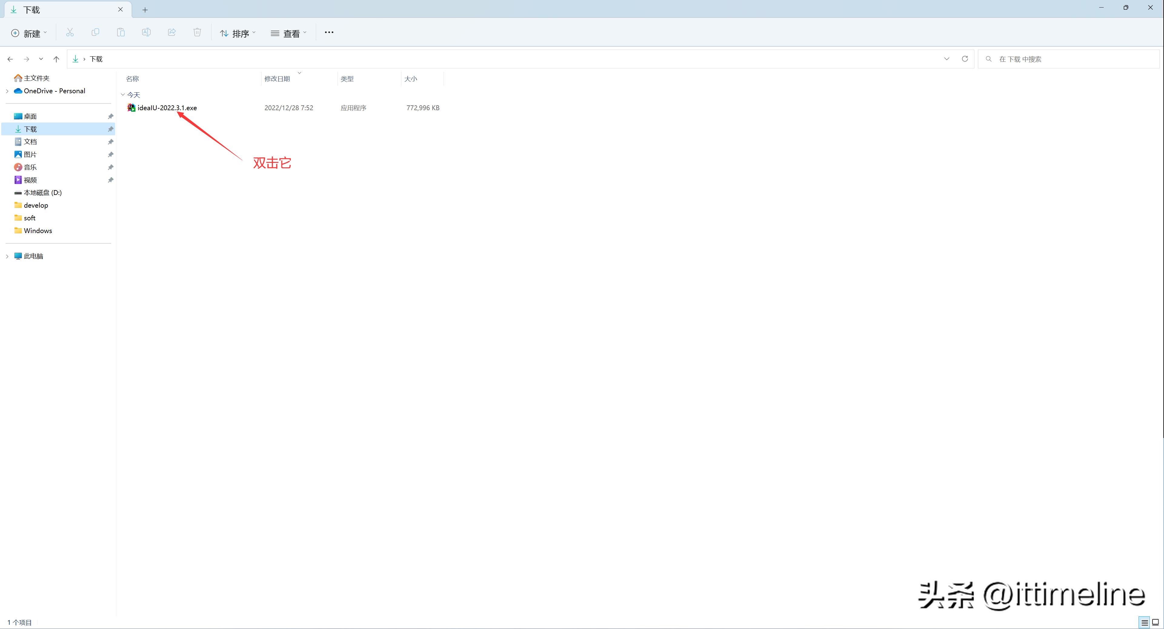Unpin 音乐 using its pin icon
Viewport: 1164px width, 629px height.
pos(110,167)
